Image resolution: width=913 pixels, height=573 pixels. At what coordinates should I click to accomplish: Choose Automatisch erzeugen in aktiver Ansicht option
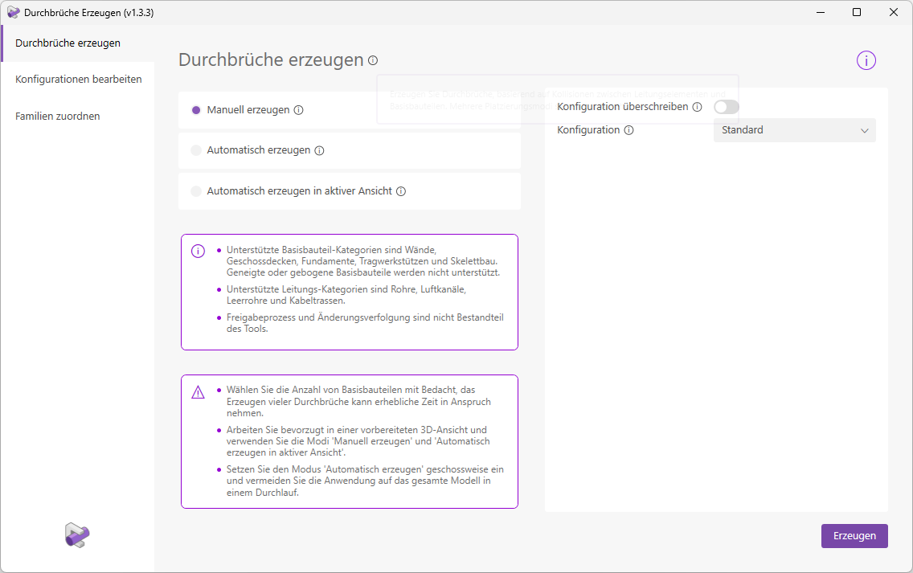click(x=196, y=191)
